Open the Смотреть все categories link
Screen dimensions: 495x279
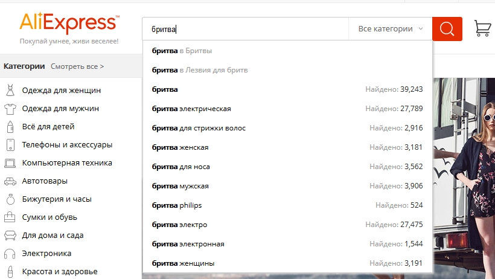pos(77,66)
